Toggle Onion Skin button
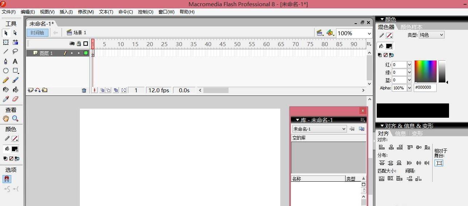Image resolution: width=468 pixels, height=206 pixels. [x=102, y=90]
